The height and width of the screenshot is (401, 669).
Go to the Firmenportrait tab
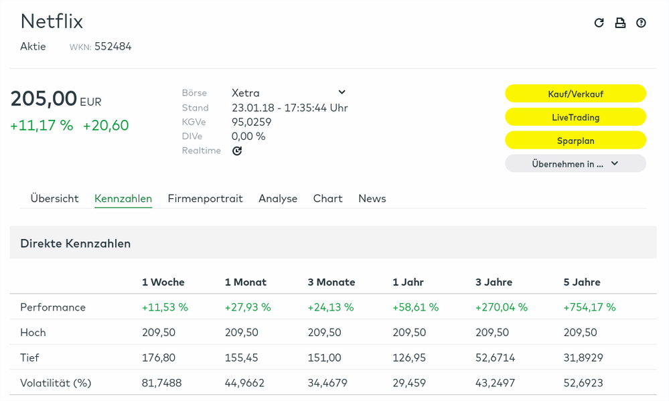point(205,198)
